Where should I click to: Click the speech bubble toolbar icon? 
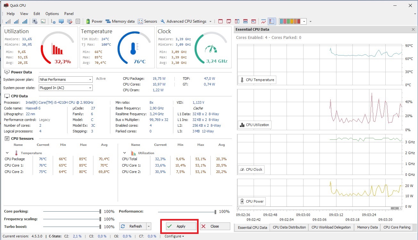[61, 21]
